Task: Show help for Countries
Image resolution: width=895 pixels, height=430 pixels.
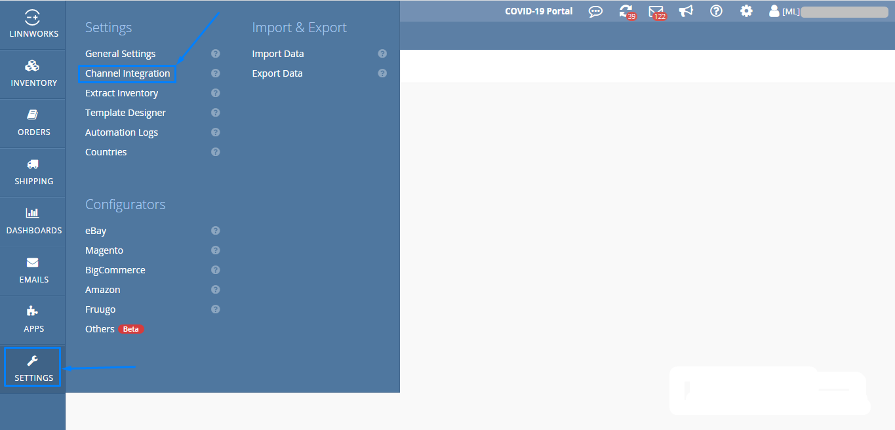Action: coord(216,152)
